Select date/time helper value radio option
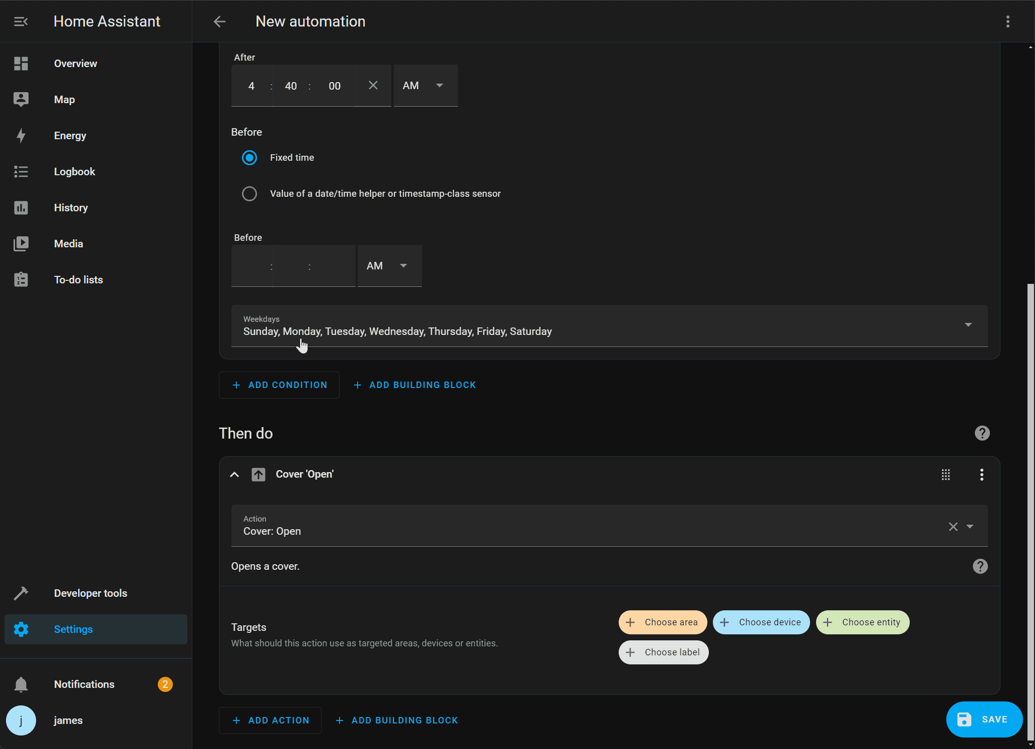Screen dimensions: 1035x749 (249, 194)
